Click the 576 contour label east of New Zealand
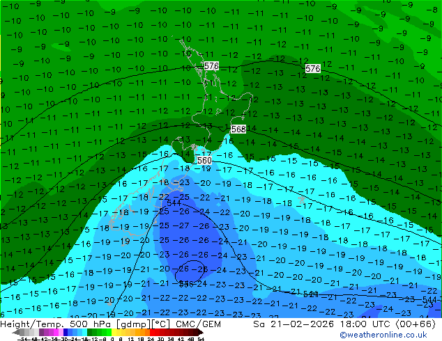Viewport: 442px width, 341px height. 312,68
